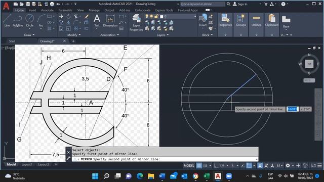Expand the Layers panel

point(163,35)
